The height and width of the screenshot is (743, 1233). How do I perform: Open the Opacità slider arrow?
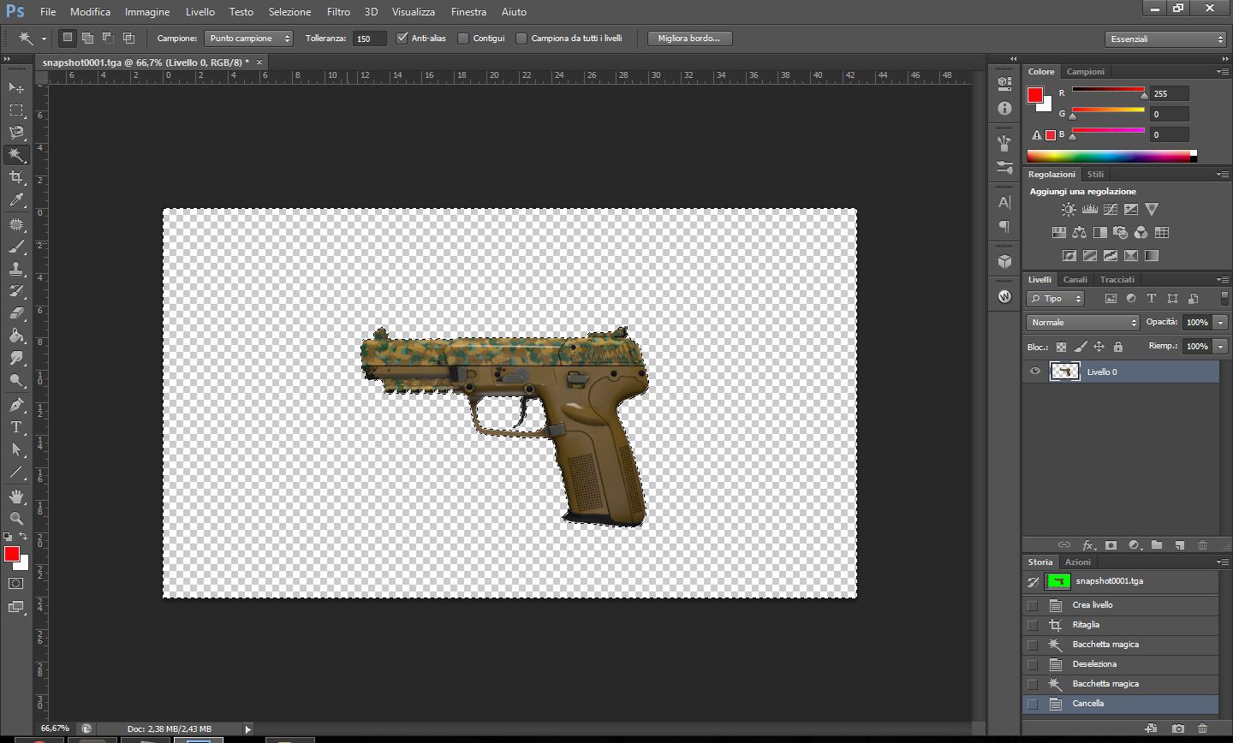[x=1220, y=323]
